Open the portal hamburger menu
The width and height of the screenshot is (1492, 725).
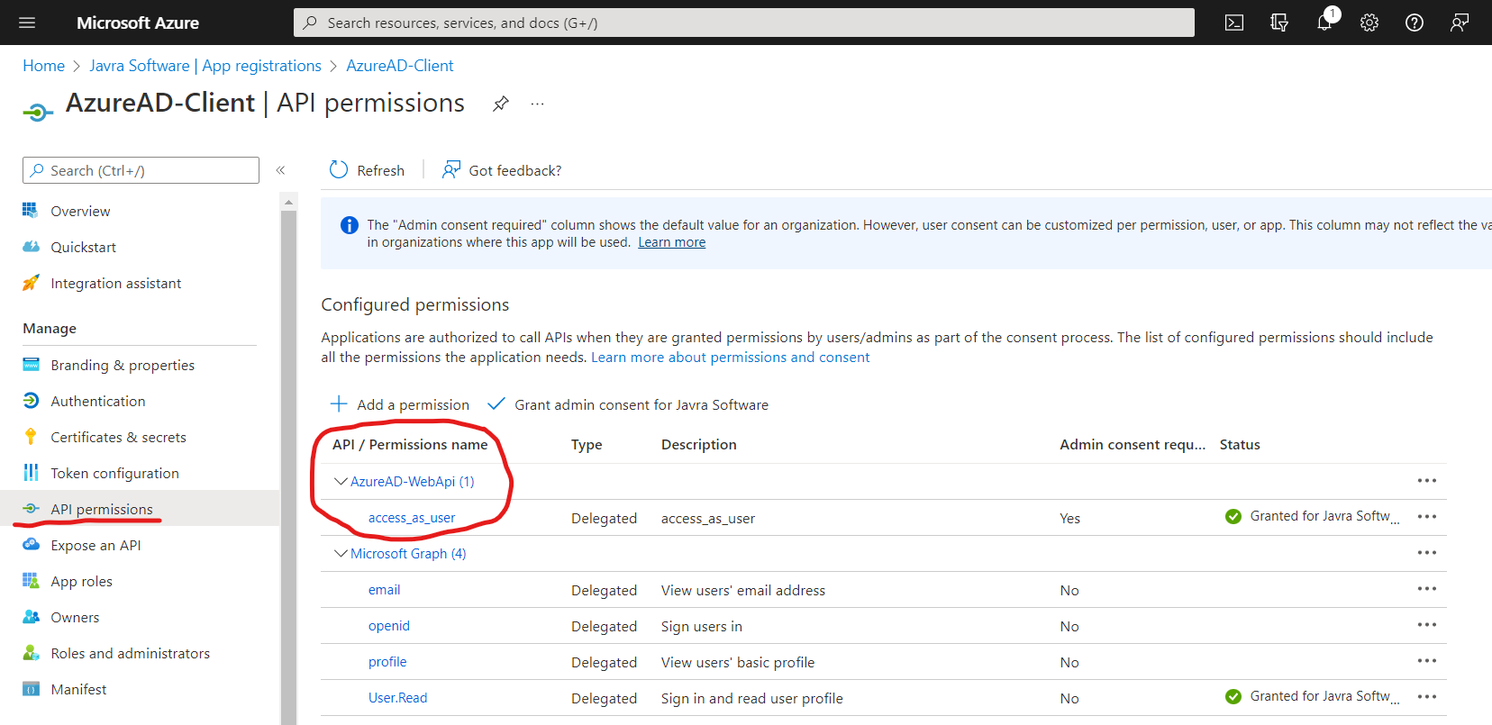click(x=27, y=23)
